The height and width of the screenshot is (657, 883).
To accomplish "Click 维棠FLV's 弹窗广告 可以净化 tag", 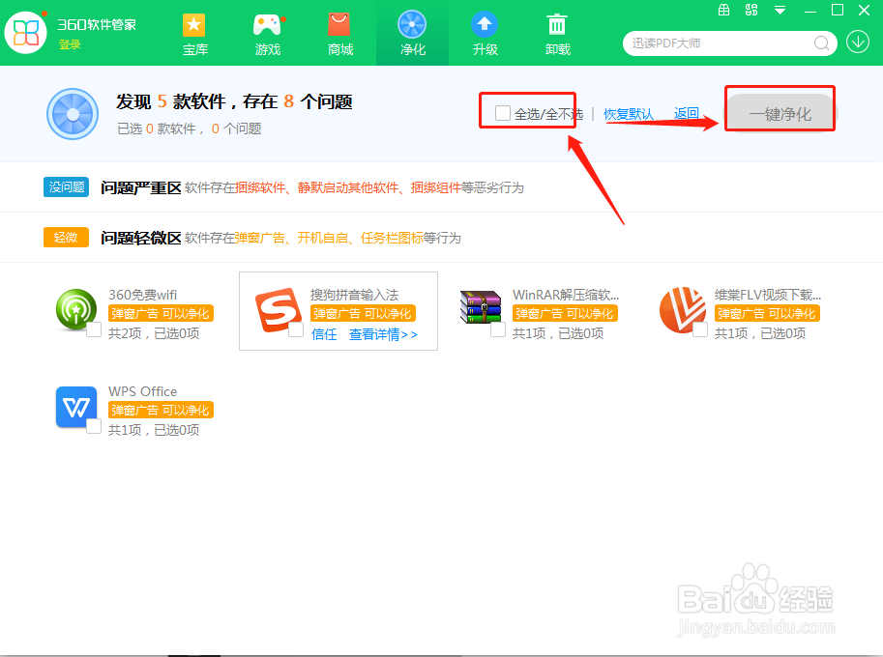I will (767, 313).
